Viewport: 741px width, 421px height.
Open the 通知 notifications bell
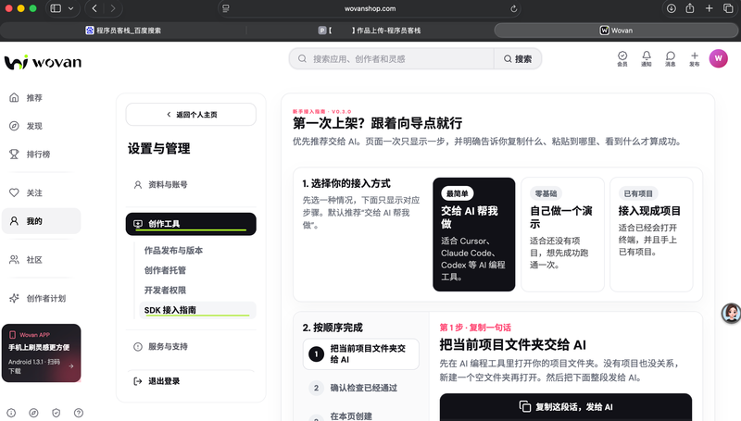[646, 58]
